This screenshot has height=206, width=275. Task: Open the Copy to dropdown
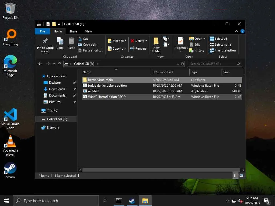[x=117, y=49]
